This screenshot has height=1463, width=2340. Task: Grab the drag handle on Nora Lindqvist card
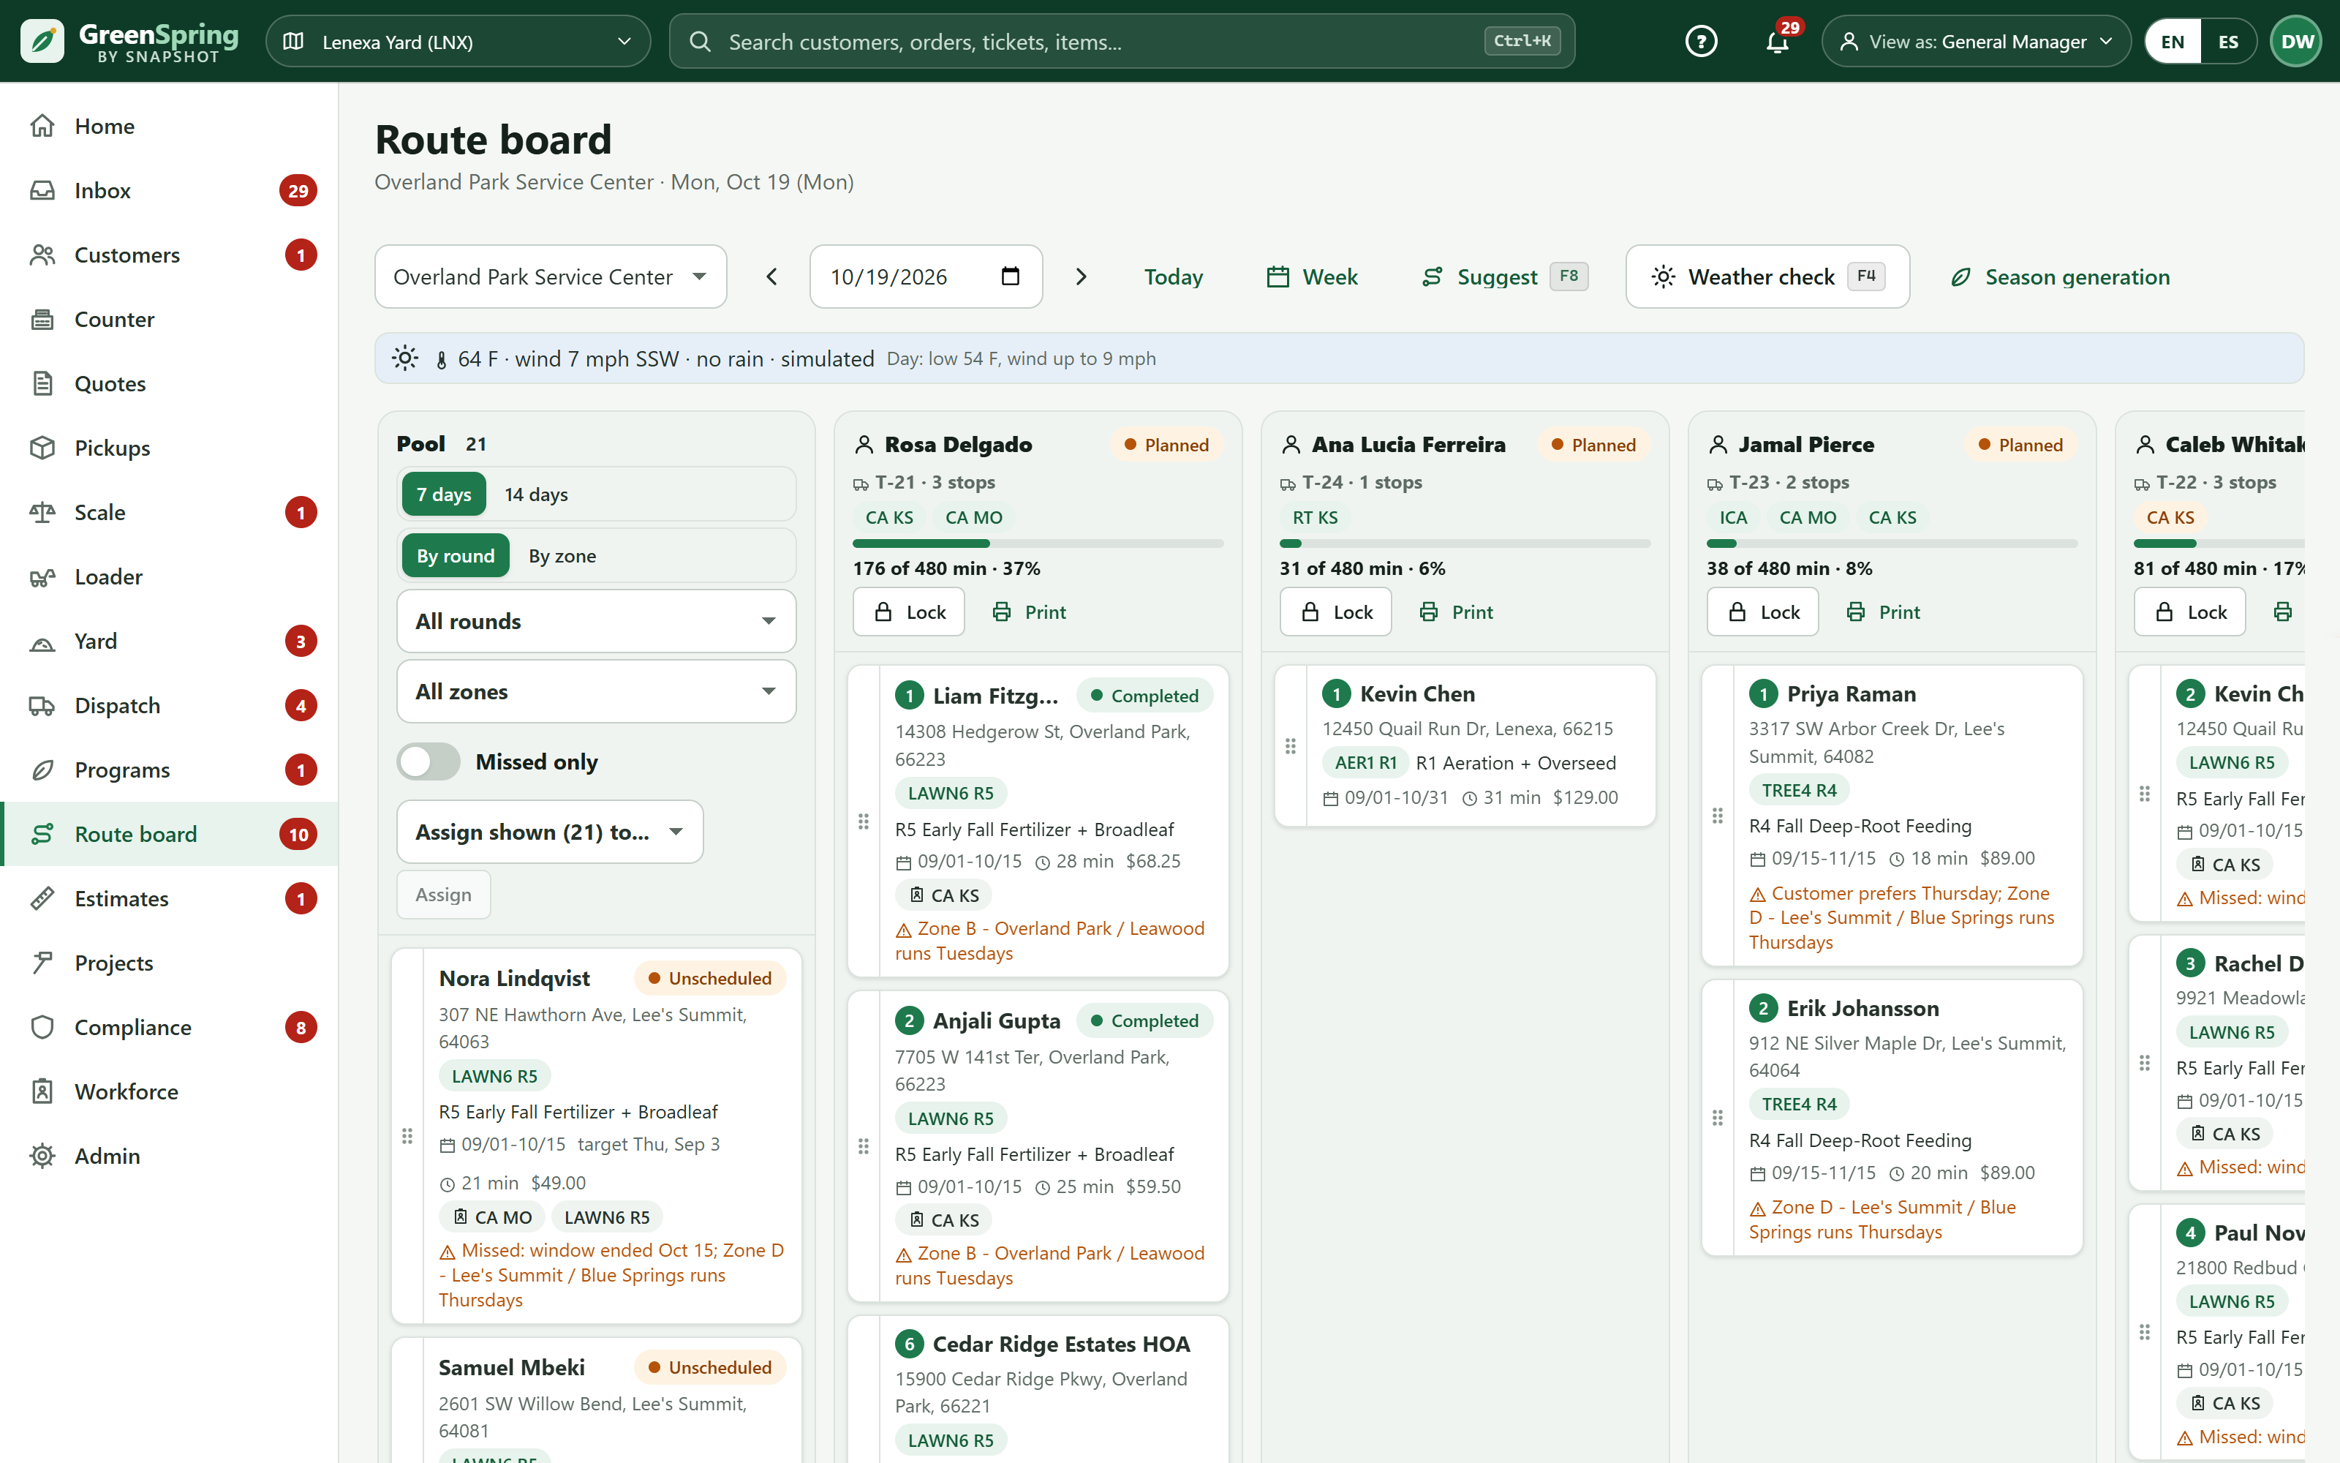coord(407,1136)
